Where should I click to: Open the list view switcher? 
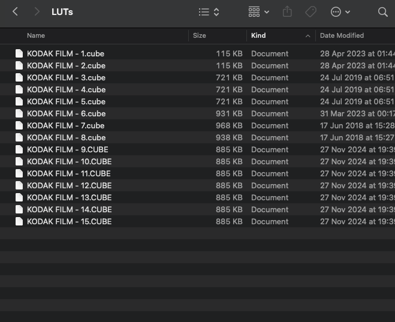click(x=209, y=12)
